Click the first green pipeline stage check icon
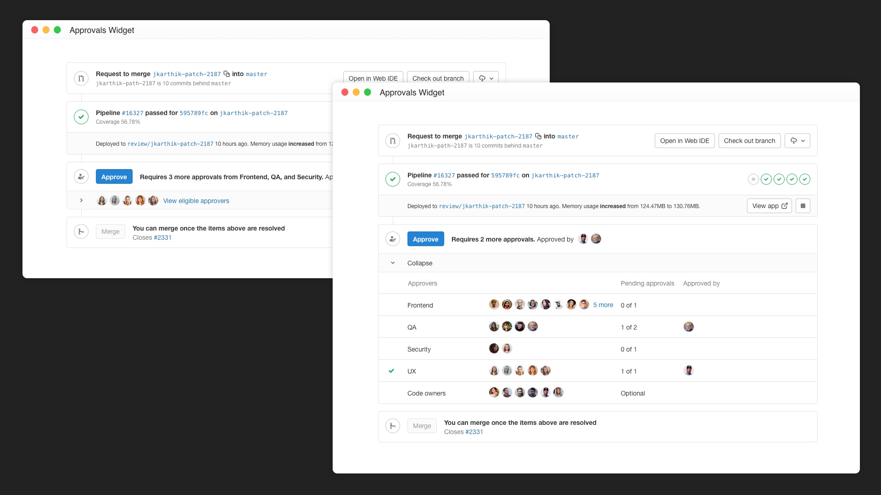Screen dimensions: 881x495 click(x=767, y=179)
